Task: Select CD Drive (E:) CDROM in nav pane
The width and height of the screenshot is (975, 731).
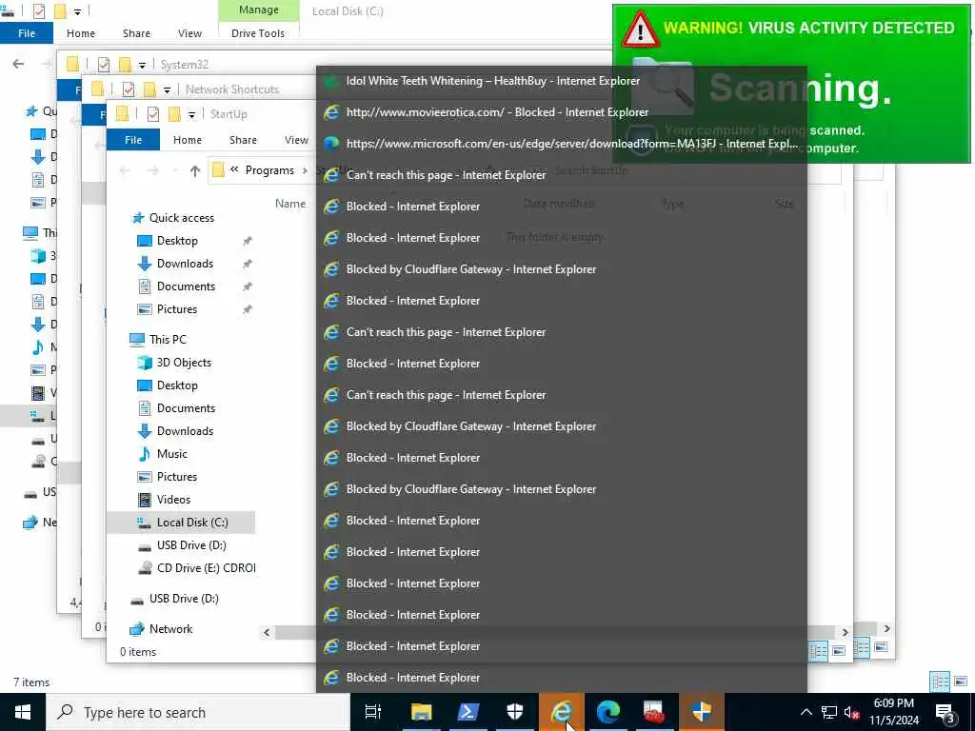Action: pyautogui.click(x=206, y=568)
